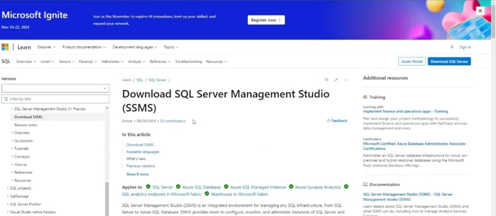
Task: Expand the Concepts sidebar node
Action: click(20, 156)
